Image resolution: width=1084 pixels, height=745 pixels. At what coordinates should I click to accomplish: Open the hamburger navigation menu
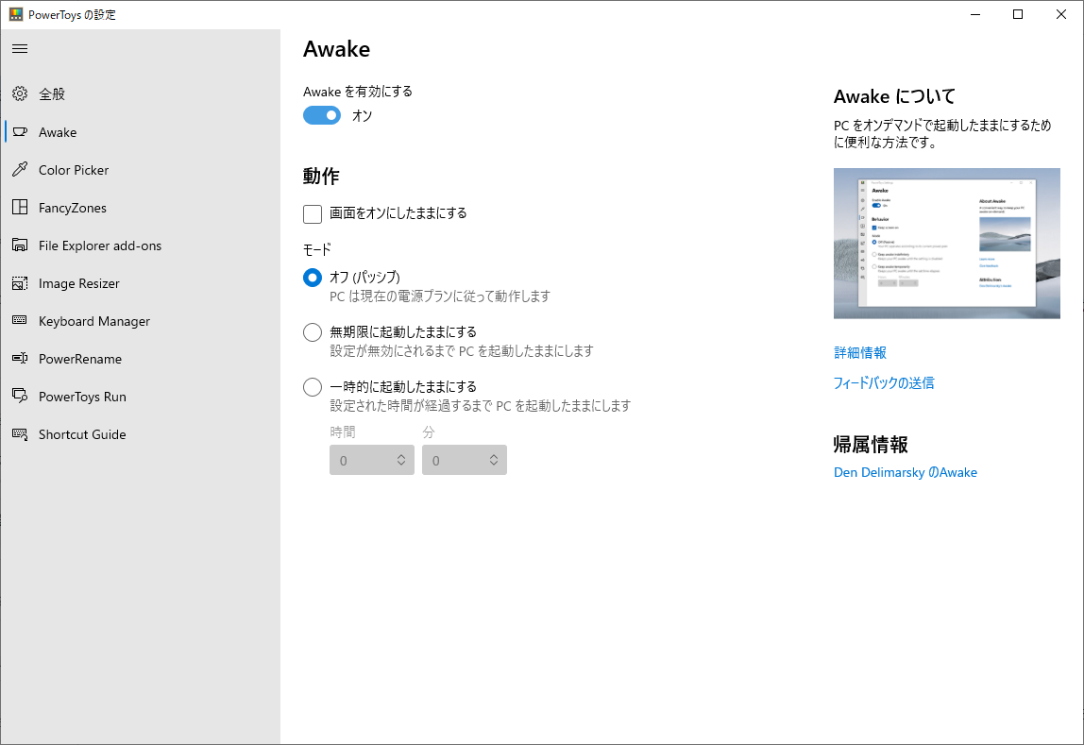click(x=20, y=48)
